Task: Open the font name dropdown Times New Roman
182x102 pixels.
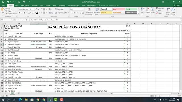Action: pyautogui.click(x=28, y=9)
